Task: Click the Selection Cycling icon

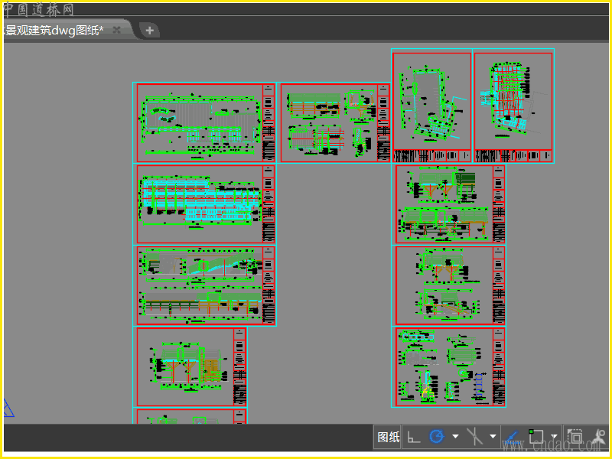Action: point(575,437)
